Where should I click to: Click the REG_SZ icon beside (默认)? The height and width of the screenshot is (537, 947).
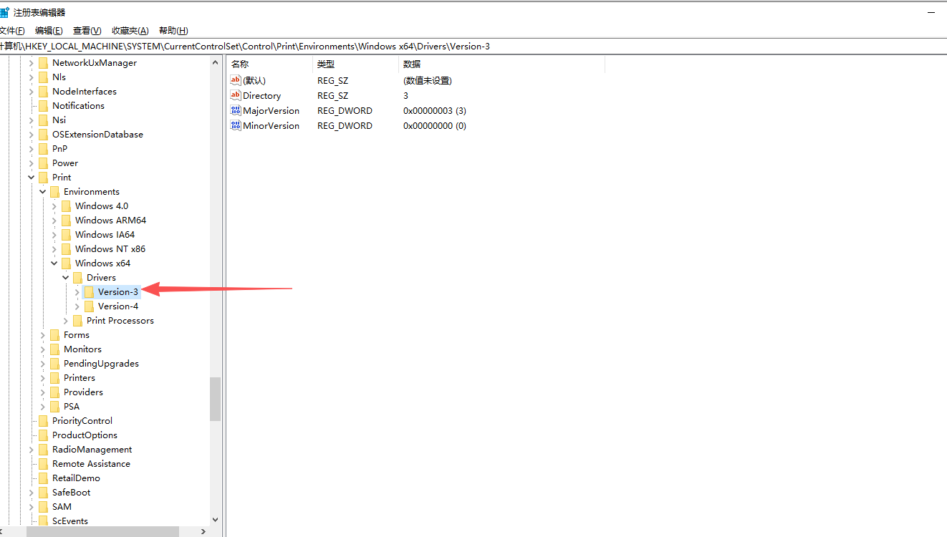tap(236, 80)
